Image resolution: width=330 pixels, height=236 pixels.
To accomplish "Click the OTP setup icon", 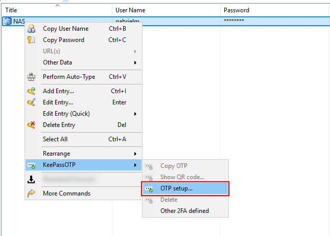I will [149, 188].
